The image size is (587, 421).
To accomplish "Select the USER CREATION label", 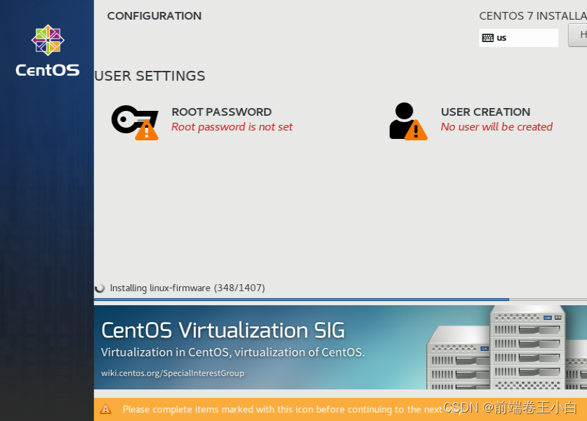I will 484,112.
